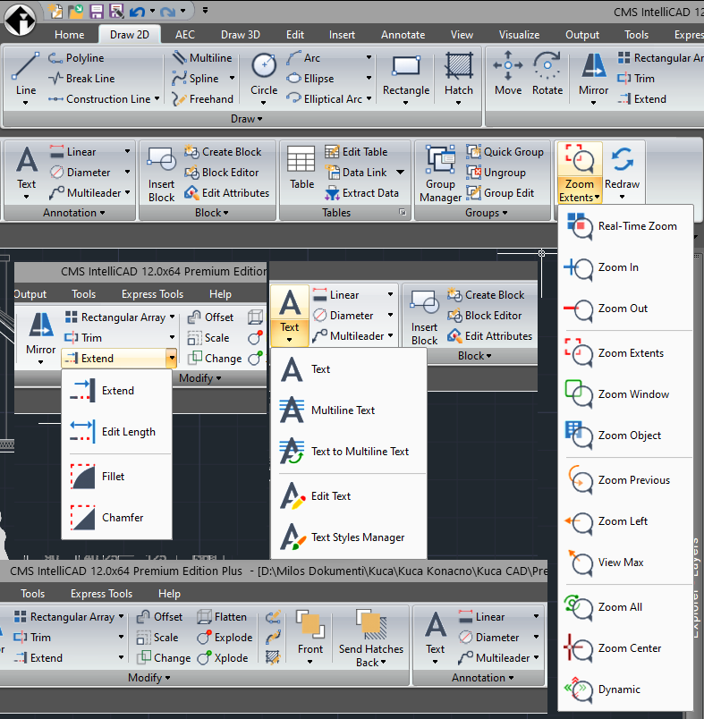Open the Table tool

[x=301, y=167]
